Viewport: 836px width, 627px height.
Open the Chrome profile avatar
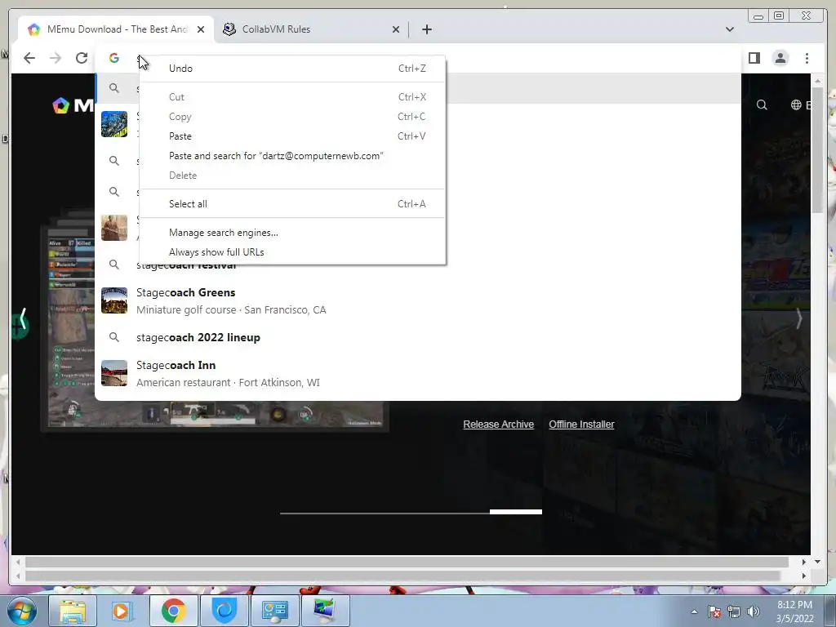780,58
